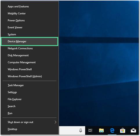Start Windows PowerShell
Viewport: 140px width, 136px height.
pyautogui.click(x=30, y=69)
